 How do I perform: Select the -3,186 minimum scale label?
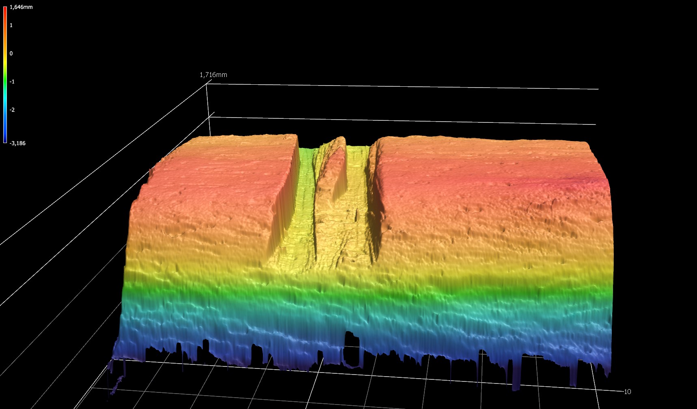click(17, 143)
